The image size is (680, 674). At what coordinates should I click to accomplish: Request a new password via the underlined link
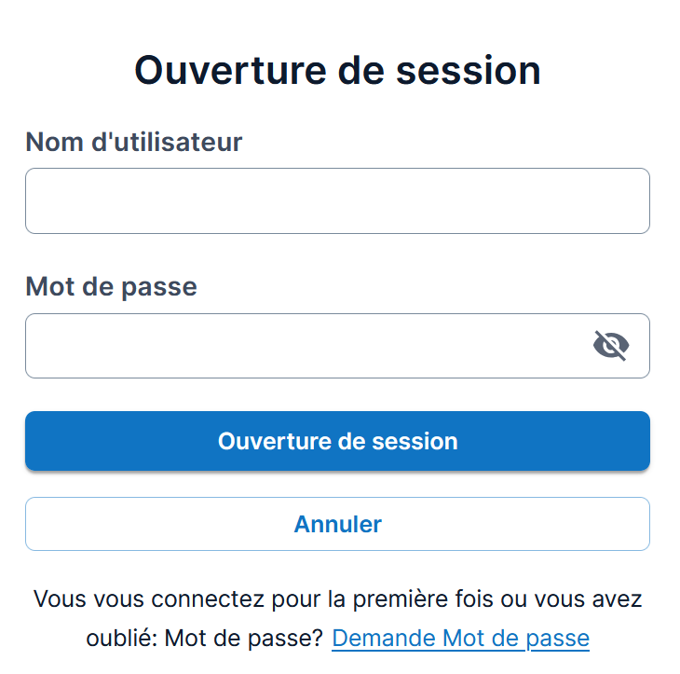pyautogui.click(x=460, y=638)
